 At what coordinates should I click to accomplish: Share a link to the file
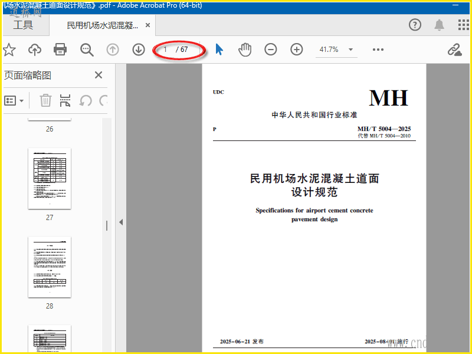[x=454, y=50]
